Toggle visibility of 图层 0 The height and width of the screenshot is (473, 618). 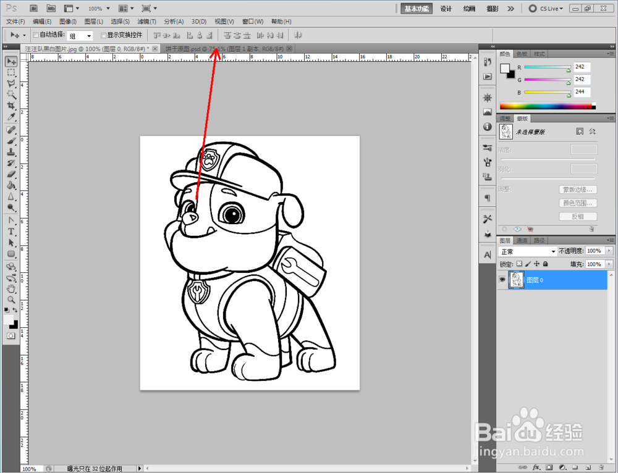pos(502,280)
